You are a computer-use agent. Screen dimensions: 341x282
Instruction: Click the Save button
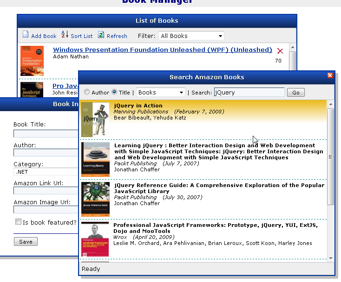tap(26, 242)
